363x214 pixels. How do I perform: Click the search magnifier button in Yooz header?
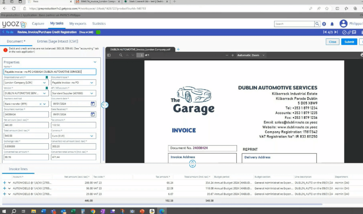tap(317, 24)
